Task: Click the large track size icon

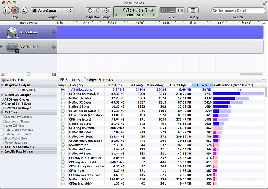Action: point(54,74)
